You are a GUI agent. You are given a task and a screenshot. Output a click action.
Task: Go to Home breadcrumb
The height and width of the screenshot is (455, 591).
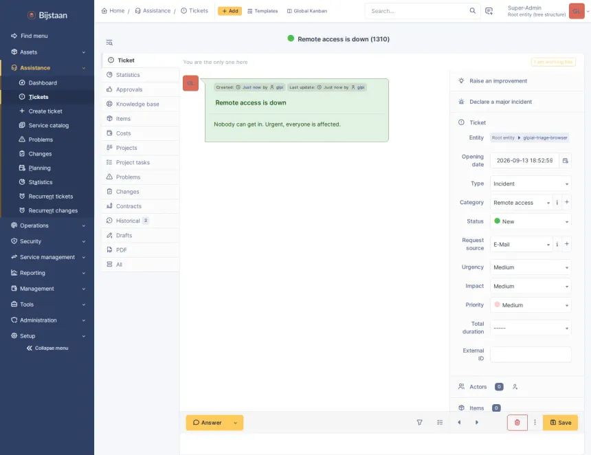point(113,11)
